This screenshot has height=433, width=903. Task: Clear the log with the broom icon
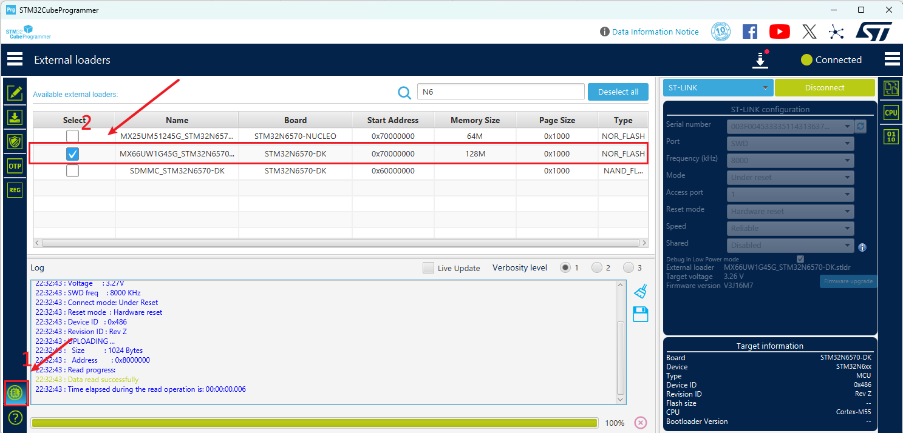tap(641, 291)
